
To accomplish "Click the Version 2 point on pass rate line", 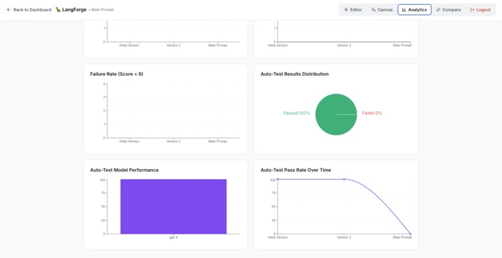I will coord(344,179).
